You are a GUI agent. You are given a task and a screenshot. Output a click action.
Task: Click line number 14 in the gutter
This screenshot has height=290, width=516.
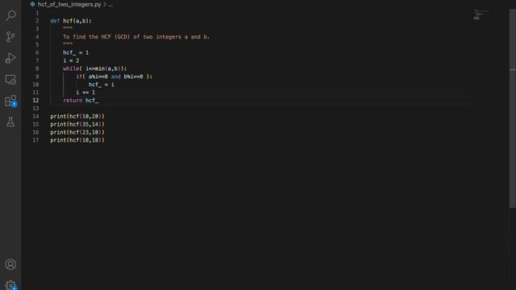35,116
